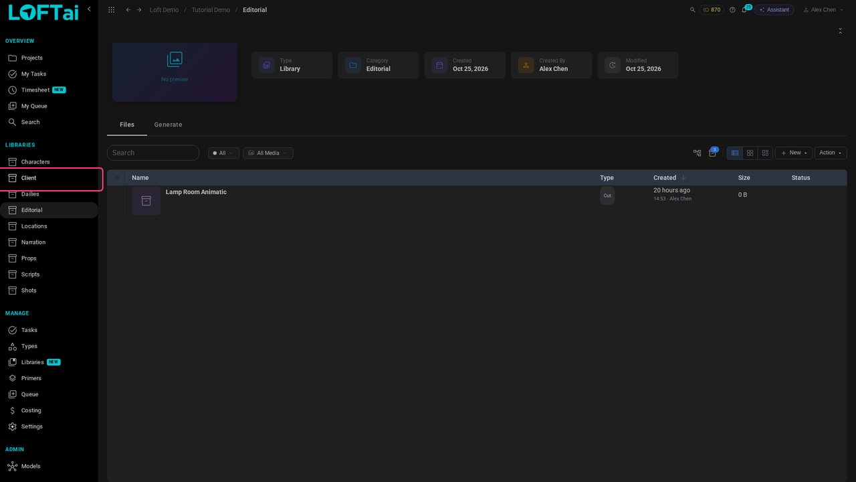Toggle the select-all checkbox in table header
Image resolution: width=856 pixels, height=482 pixels.
click(x=117, y=177)
